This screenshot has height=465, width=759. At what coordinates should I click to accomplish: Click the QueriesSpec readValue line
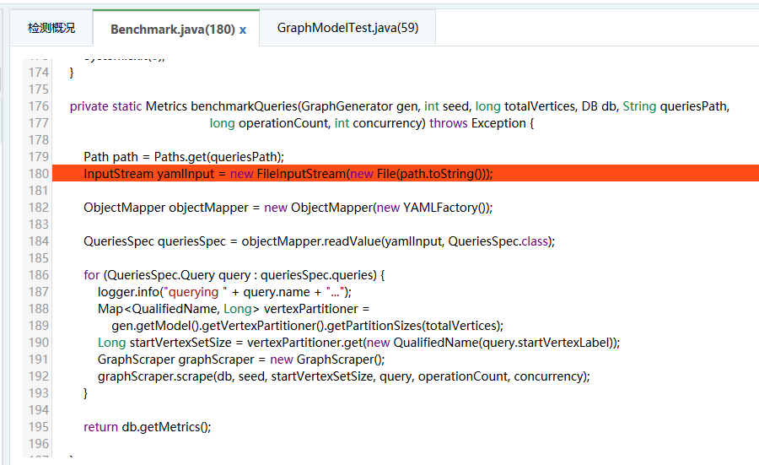point(319,241)
